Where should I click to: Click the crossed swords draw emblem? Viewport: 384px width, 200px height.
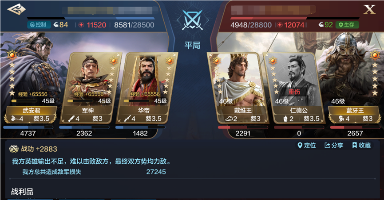193,20
